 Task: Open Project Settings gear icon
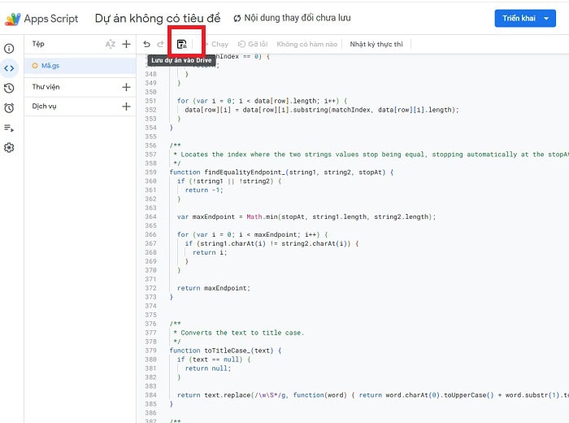(x=9, y=147)
